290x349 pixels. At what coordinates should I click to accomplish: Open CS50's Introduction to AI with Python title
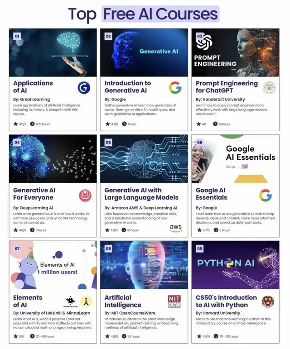226,301
